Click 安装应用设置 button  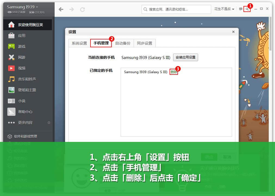click(x=185, y=57)
